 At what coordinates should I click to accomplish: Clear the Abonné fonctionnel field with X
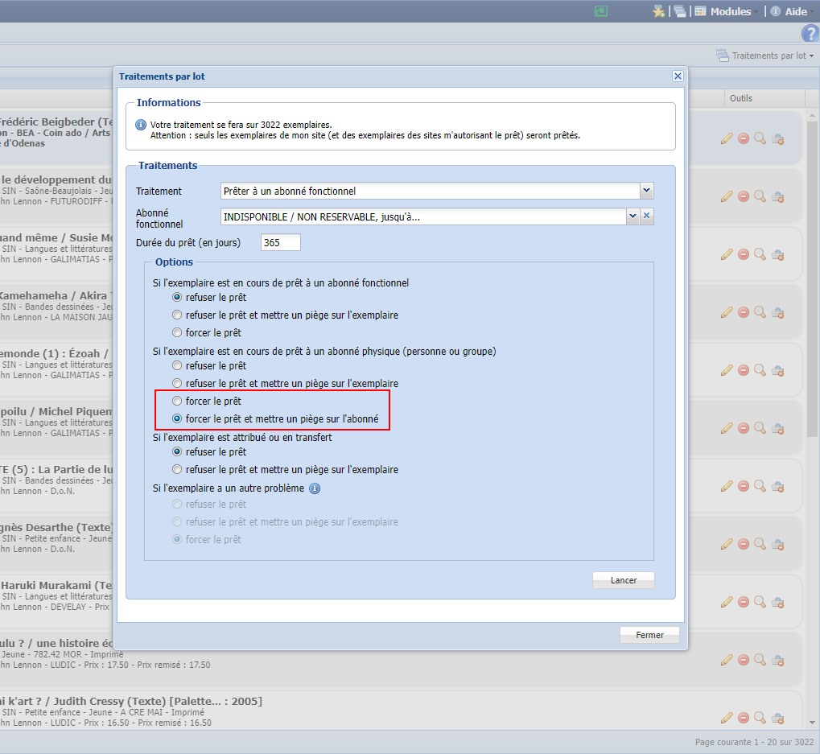647,216
